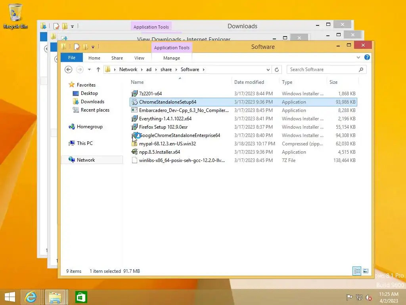Select Homegroup in navigation pane
This screenshot has width=406, height=305.
(90, 127)
